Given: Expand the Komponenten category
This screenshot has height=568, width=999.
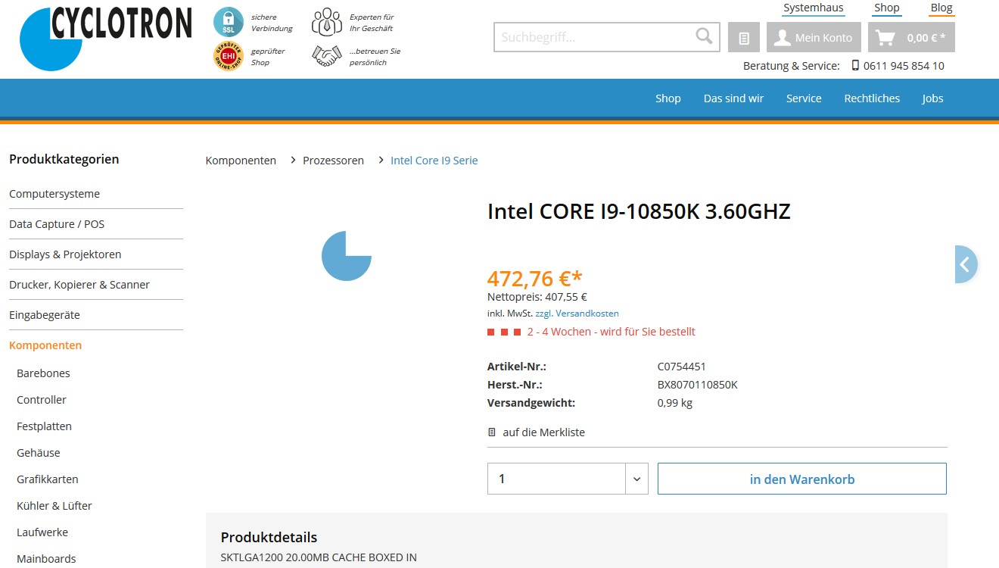Looking at the screenshot, I should (45, 345).
